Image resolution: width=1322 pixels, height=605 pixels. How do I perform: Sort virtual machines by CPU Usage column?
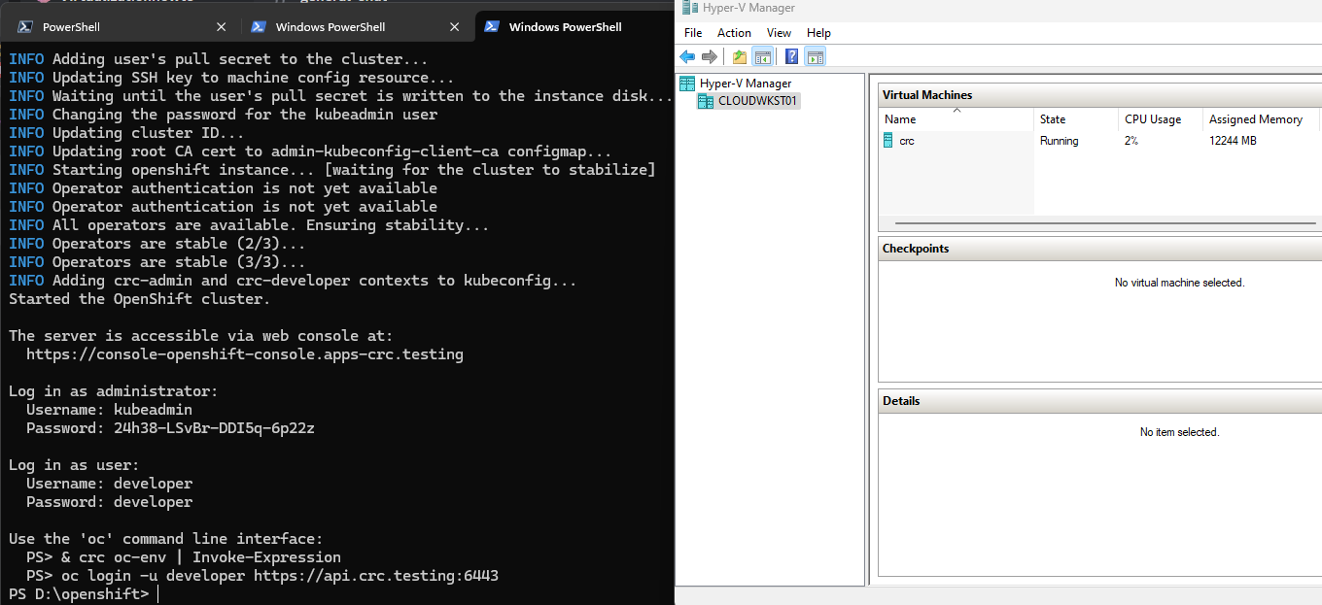pos(1160,119)
